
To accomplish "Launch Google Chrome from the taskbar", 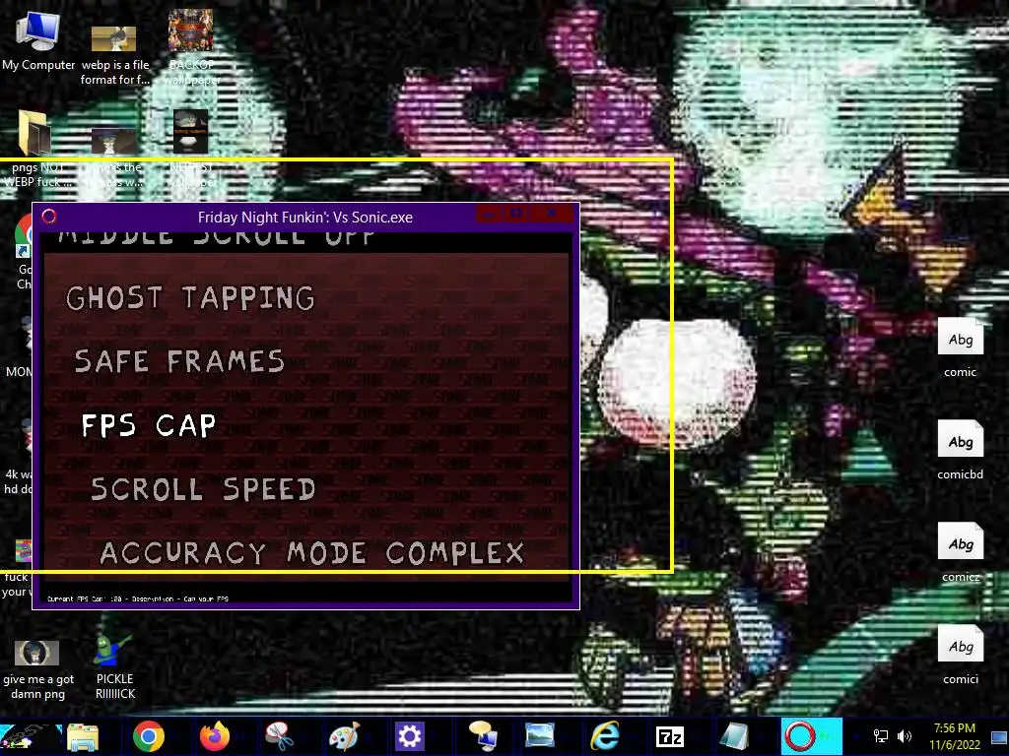I will coord(149,736).
